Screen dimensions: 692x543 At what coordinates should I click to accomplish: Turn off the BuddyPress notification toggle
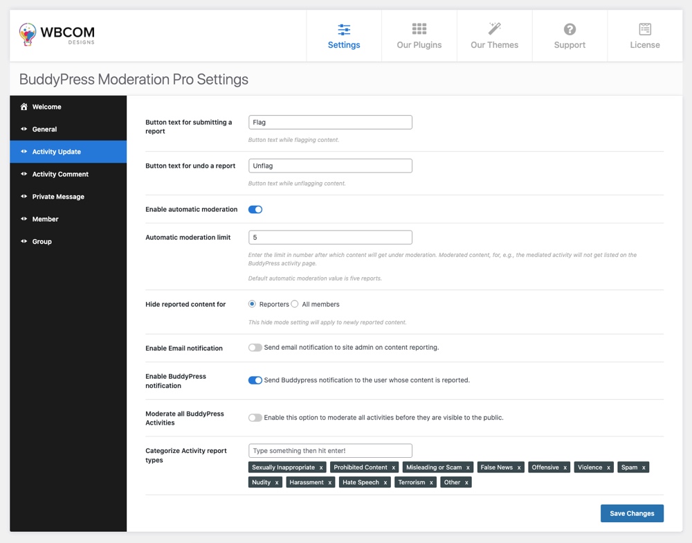tap(255, 380)
